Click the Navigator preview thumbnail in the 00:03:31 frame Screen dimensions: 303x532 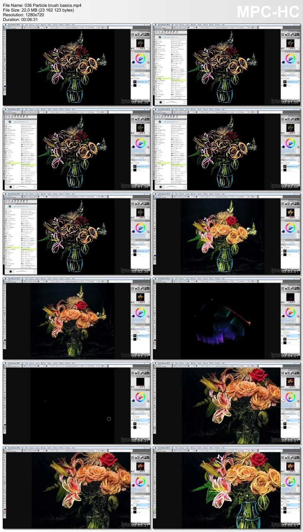140,296
